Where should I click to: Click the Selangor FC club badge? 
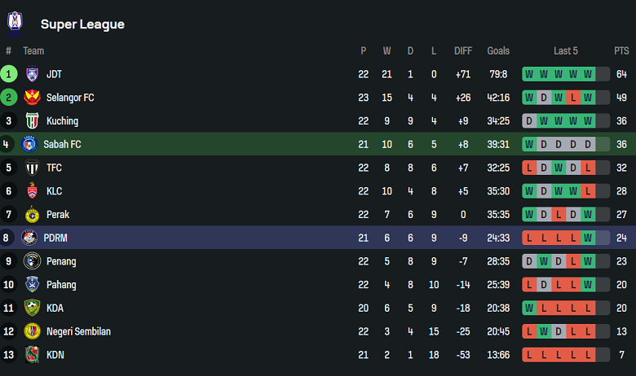point(33,98)
